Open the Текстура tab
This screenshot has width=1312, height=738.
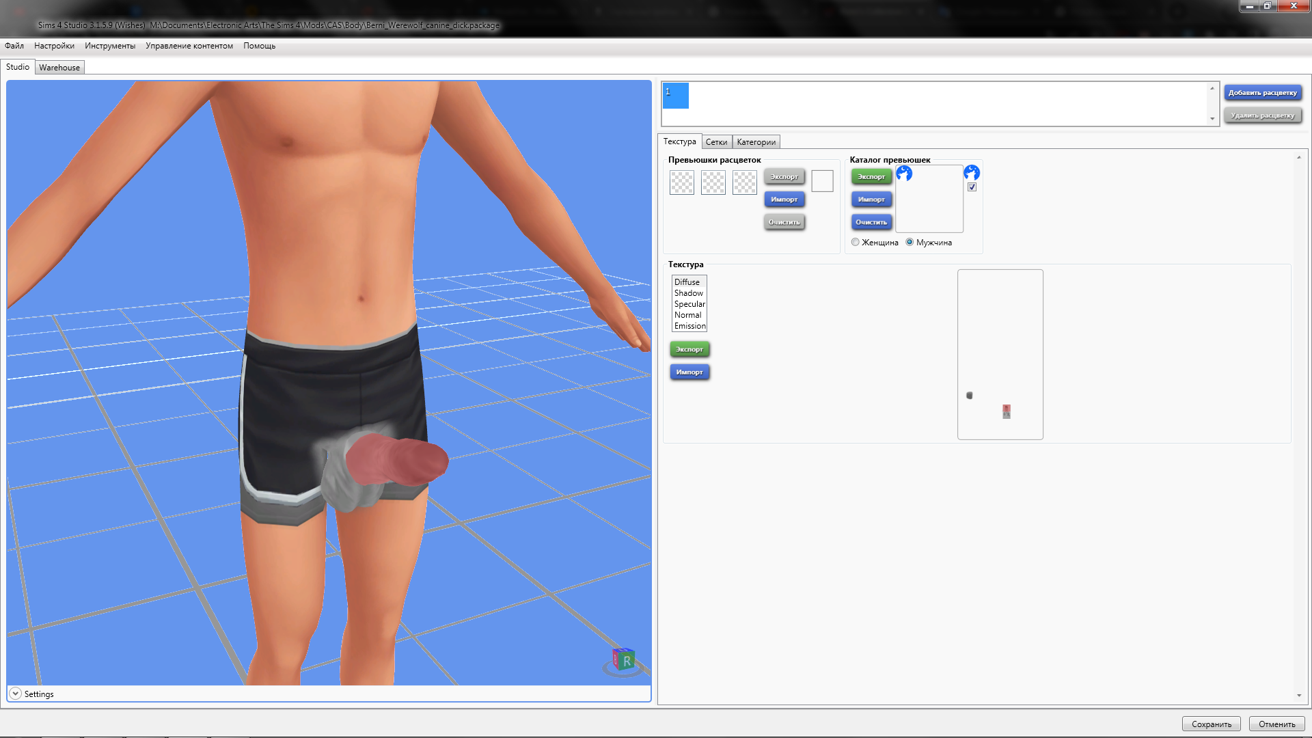point(680,141)
